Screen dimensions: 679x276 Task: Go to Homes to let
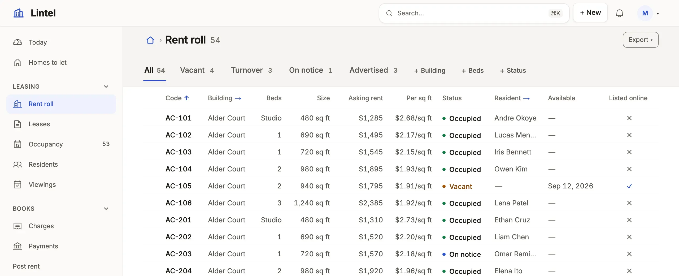click(61, 62)
